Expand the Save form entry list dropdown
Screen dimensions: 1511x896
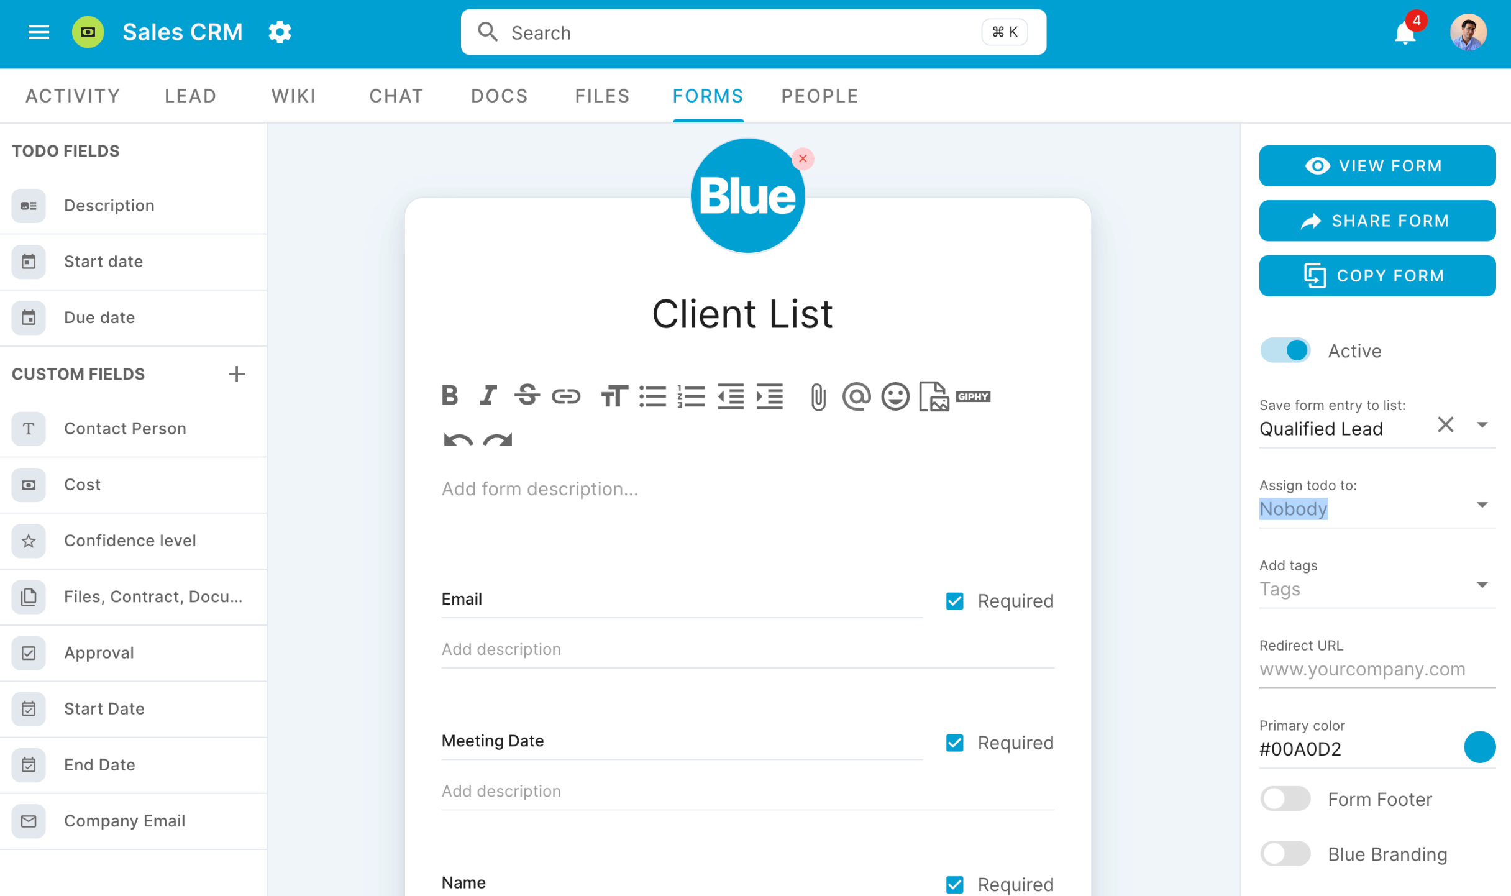click(x=1482, y=425)
